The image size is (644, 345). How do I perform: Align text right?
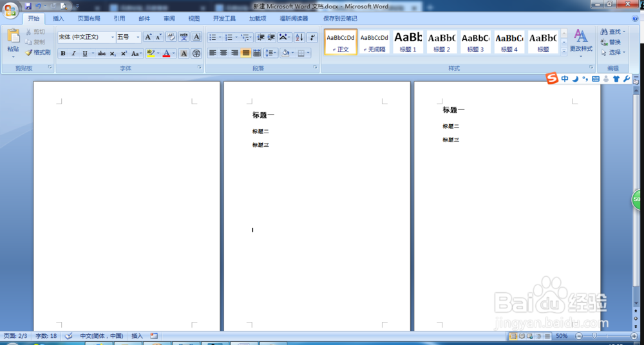click(x=234, y=53)
